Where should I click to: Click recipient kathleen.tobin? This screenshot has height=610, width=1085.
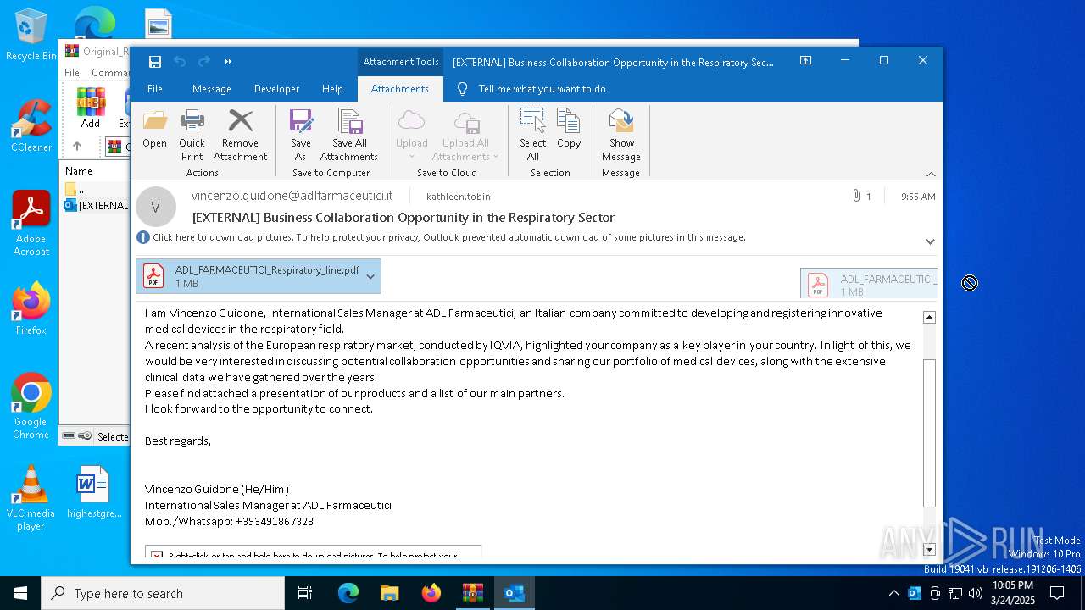[458, 197]
